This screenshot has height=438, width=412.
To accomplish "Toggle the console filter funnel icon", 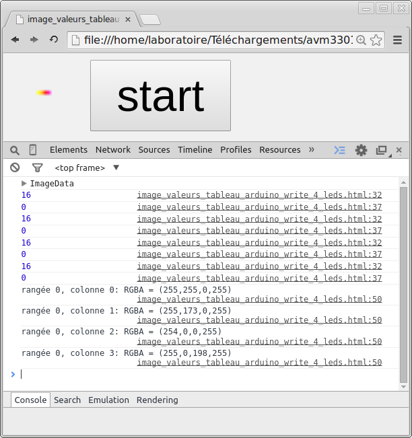I will (x=38, y=168).
